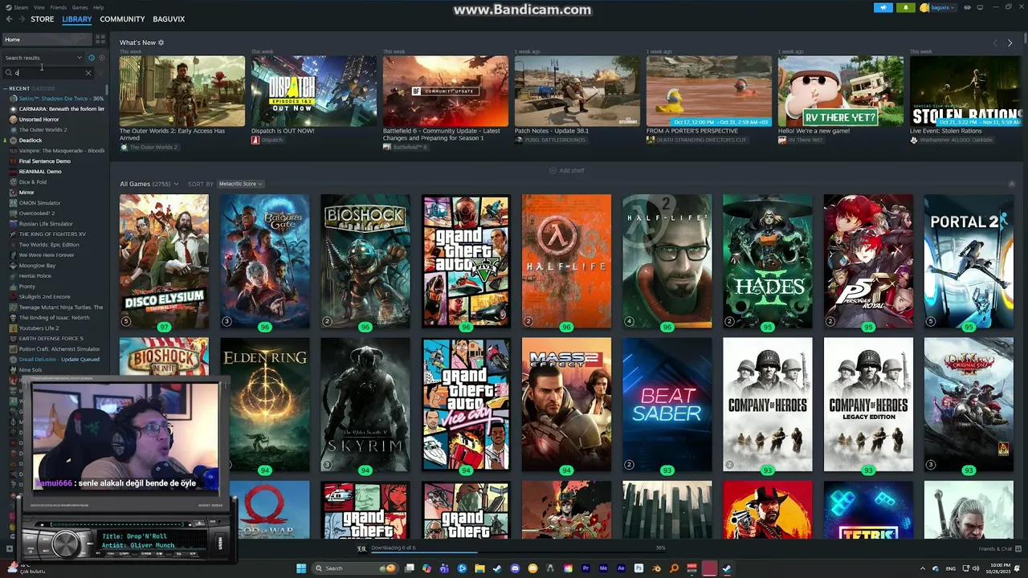The image size is (1028, 578).
Task: Show previous What's New items
Action: click(995, 43)
